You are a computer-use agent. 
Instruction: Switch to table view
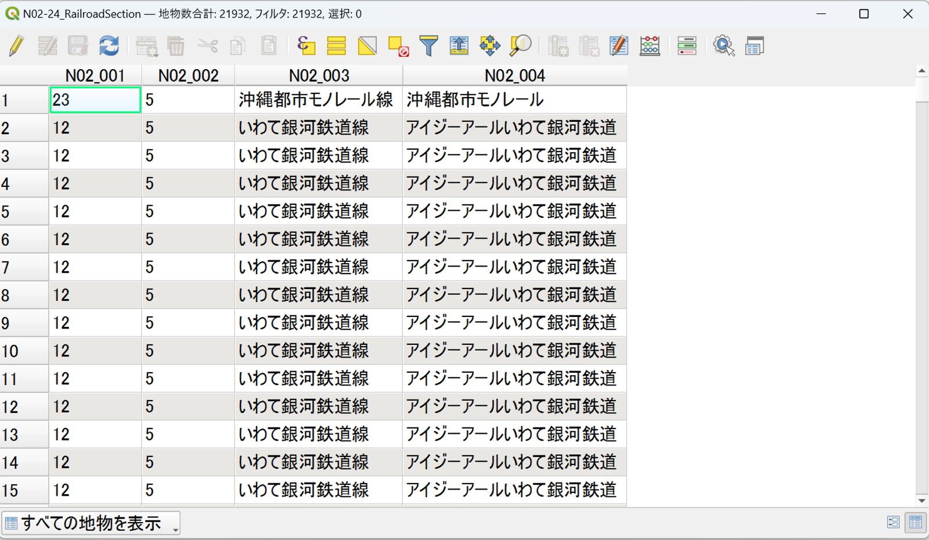[x=916, y=522]
